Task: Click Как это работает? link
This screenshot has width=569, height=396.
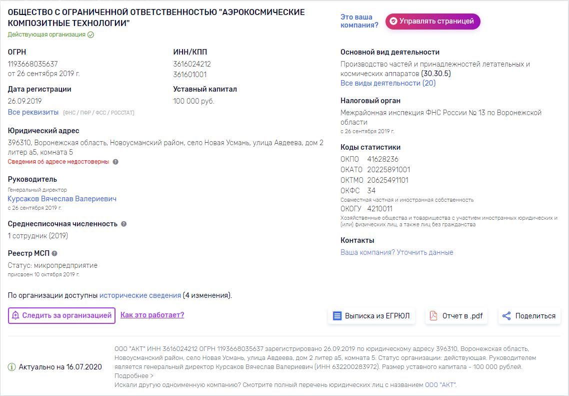Action: point(152,315)
